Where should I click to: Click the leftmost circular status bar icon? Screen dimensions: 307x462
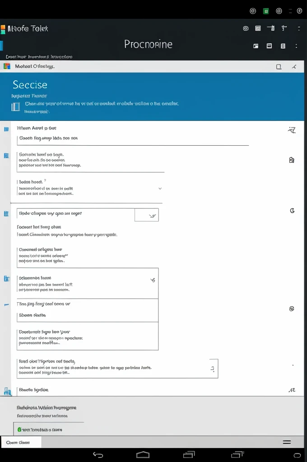[x=253, y=11]
